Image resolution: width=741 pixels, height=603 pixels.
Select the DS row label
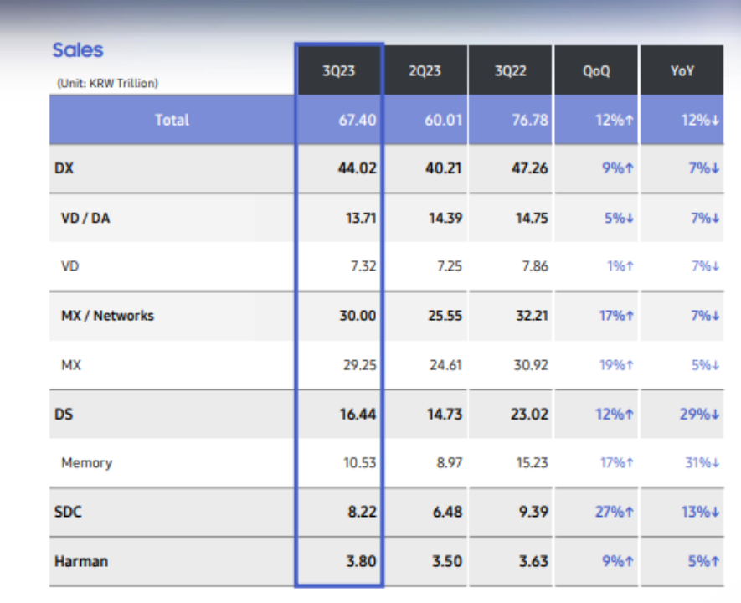pos(64,414)
